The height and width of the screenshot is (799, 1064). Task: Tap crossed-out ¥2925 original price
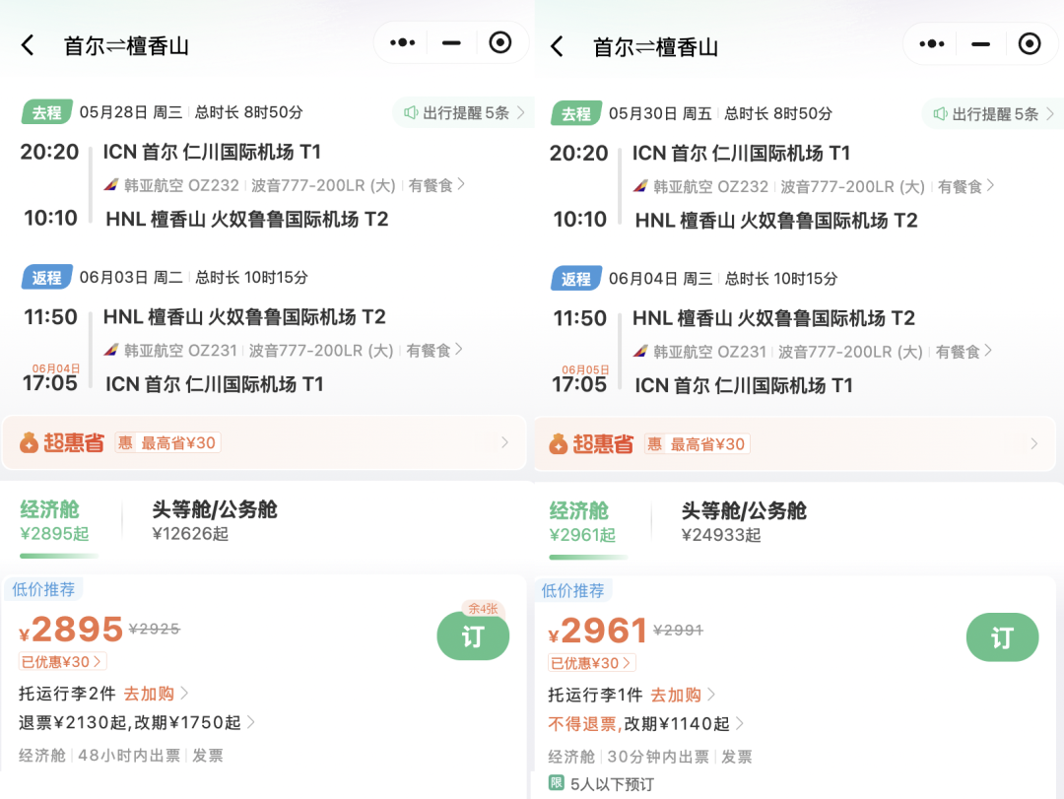155,630
